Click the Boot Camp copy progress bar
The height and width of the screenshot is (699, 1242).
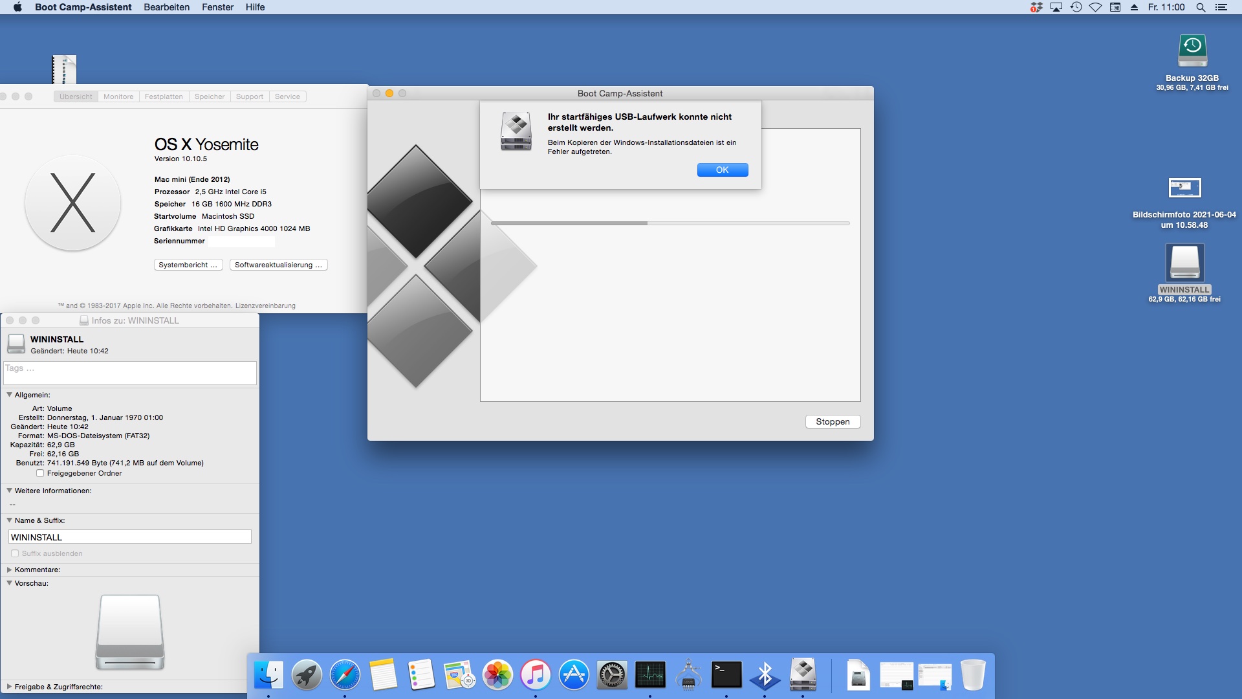[x=670, y=223]
